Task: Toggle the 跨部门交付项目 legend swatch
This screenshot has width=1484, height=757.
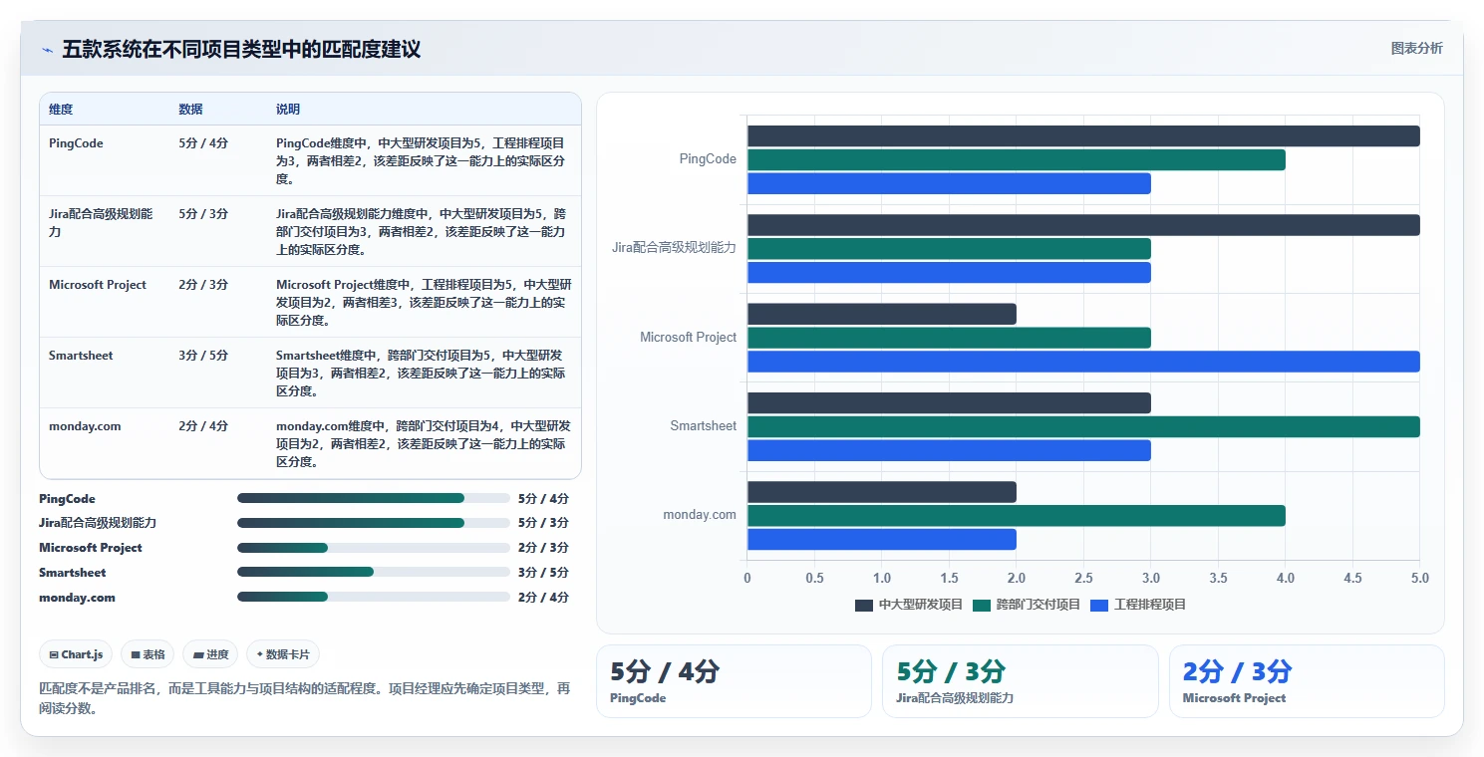Action: coord(982,605)
